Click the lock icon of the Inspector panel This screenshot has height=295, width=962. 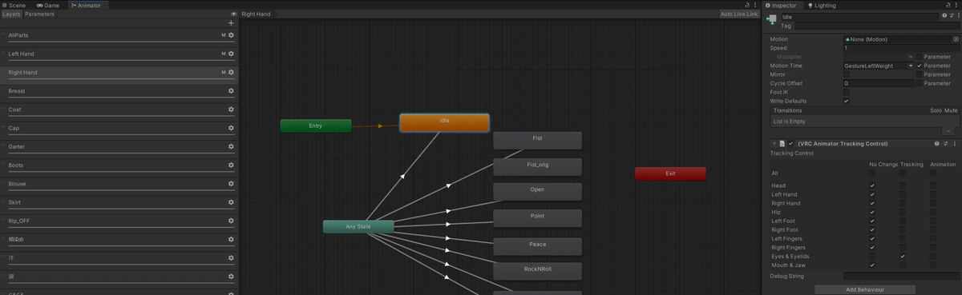pos(948,5)
